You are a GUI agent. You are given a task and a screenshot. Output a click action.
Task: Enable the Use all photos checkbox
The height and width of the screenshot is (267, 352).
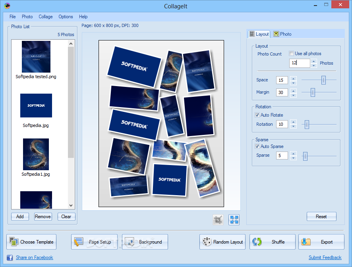point(291,53)
